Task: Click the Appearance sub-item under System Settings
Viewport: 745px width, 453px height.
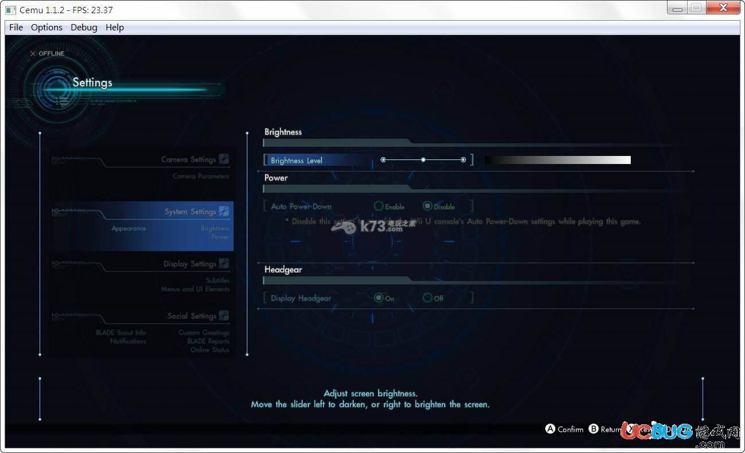Action: click(x=129, y=228)
